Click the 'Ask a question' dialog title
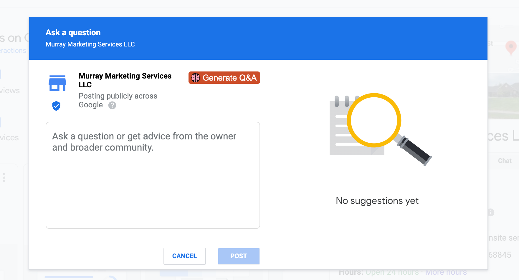 (x=73, y=32)
